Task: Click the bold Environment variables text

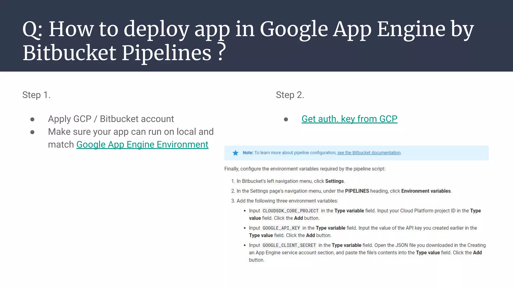Action: tap(426, 191)
